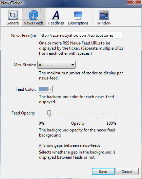Click the Feed Opacity slider handle
The height and width of the screenshot is (179, 142).
pyautogui.click(x=49, y=113)
